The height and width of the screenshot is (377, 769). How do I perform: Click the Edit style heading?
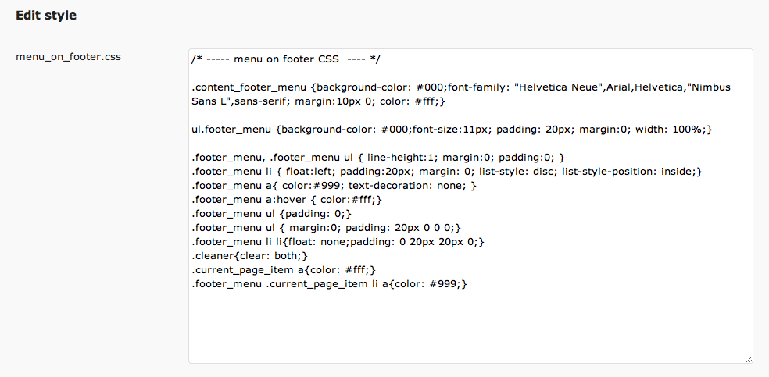coord(46,15)
